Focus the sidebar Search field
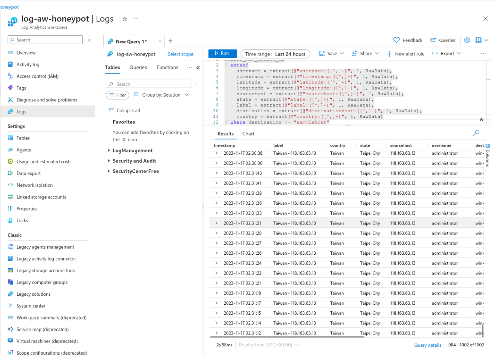The width and height of the screenshot is (498, 355). pos(45,40)
